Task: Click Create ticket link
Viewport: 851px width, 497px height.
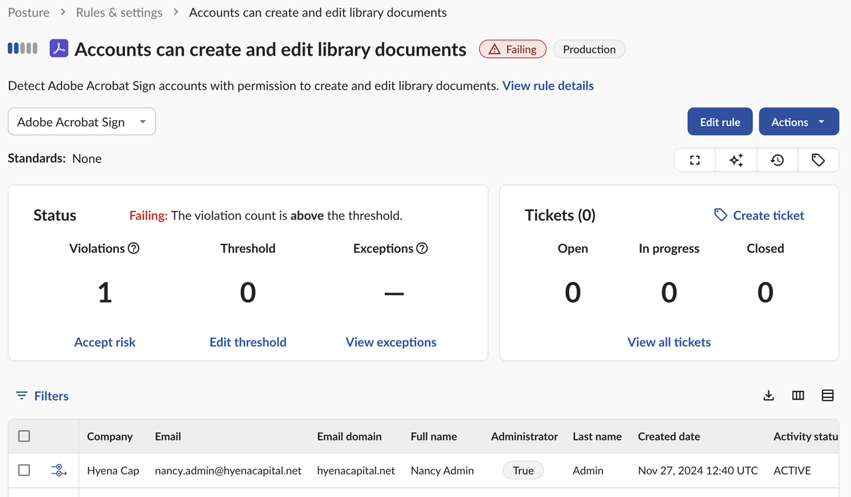Action: 759,215
